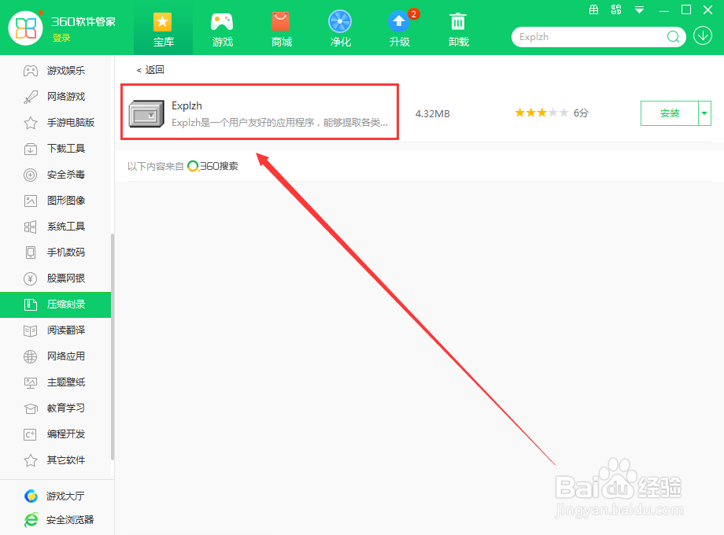This screenshot has height=535, width=724.
Task: Activate the 其它软件 category
Action: pos(55,459)
